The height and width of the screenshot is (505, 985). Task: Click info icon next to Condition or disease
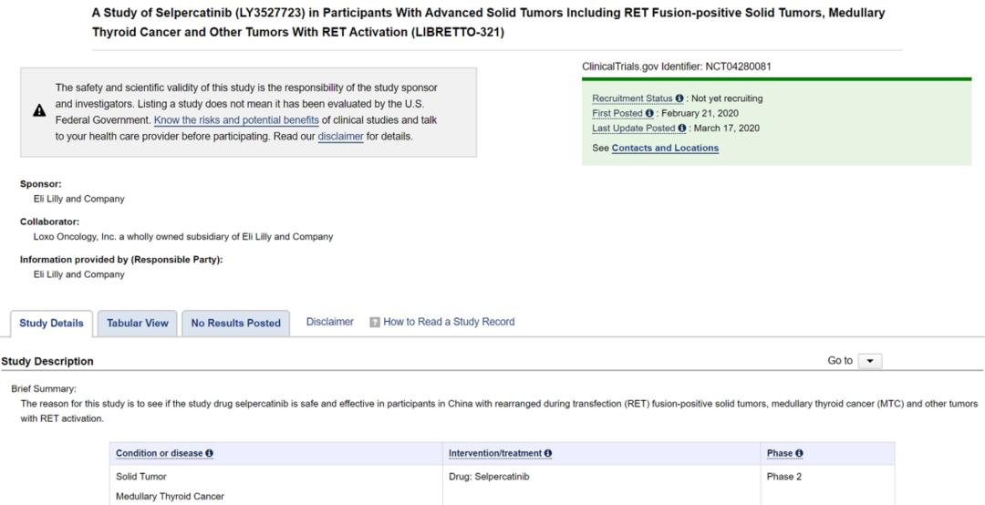[x=210, y=454]
